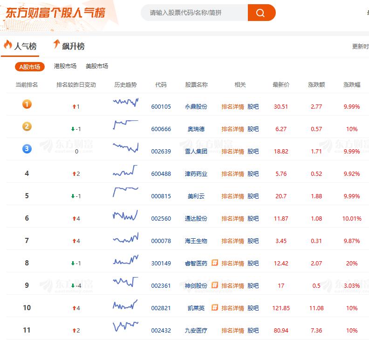Open 股吧 for 凯莱英

253,308
